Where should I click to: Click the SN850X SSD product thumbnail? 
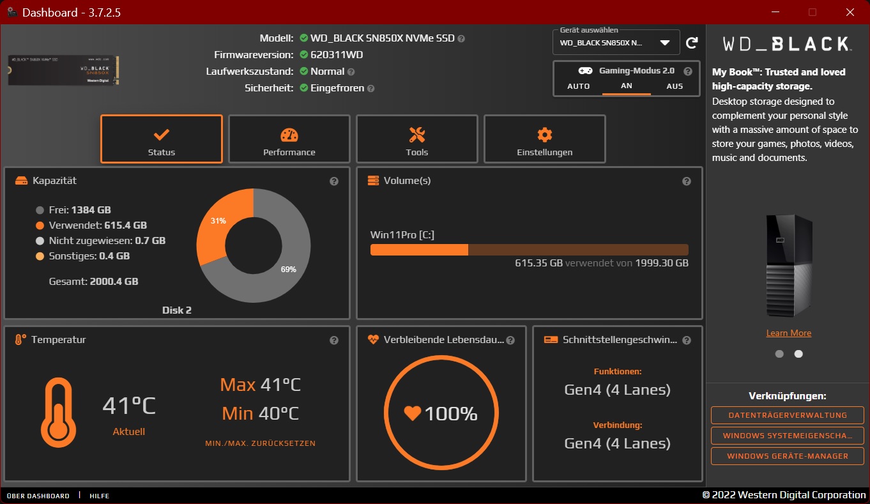[x=63, y=70]
